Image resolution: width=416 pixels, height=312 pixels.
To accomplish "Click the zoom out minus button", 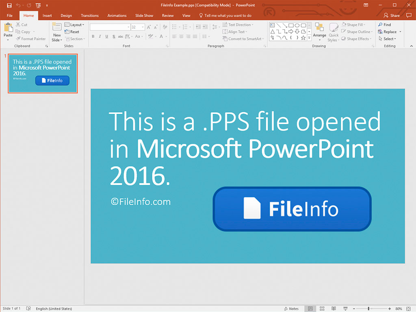I will (x=354, y=309).
